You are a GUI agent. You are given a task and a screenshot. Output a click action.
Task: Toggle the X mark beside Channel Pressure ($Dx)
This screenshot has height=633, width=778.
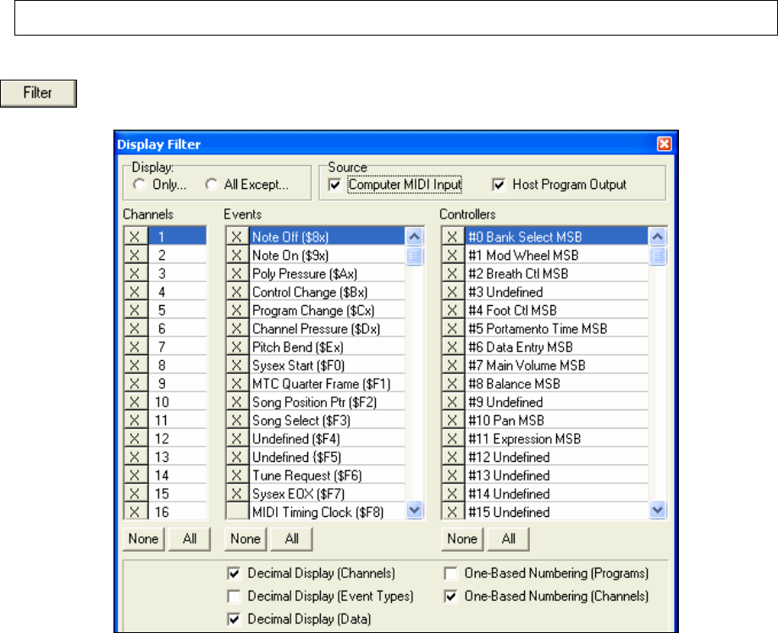(x=237, y=328)
